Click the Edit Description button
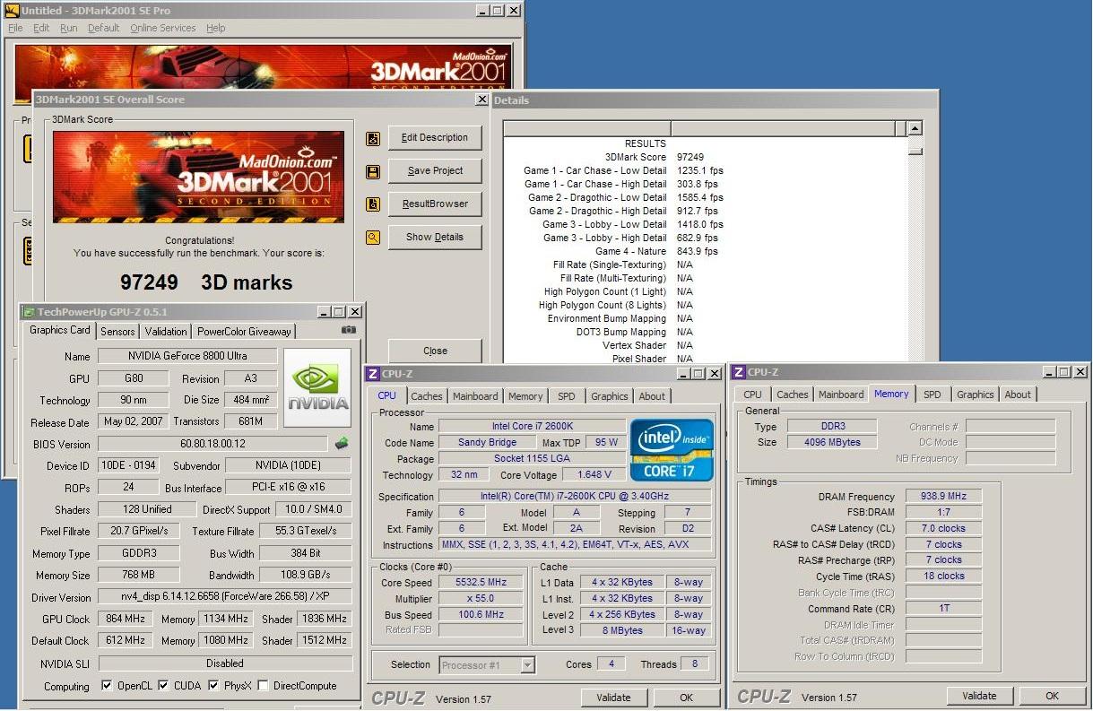This screenshot has height=711, width=1093. (x=435, y=138)
